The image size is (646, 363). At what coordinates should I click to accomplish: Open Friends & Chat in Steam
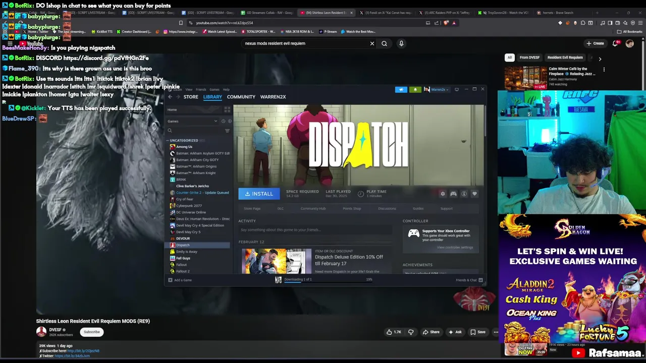coord(469,280)
